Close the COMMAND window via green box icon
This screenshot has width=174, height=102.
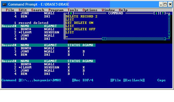[71, 13]
